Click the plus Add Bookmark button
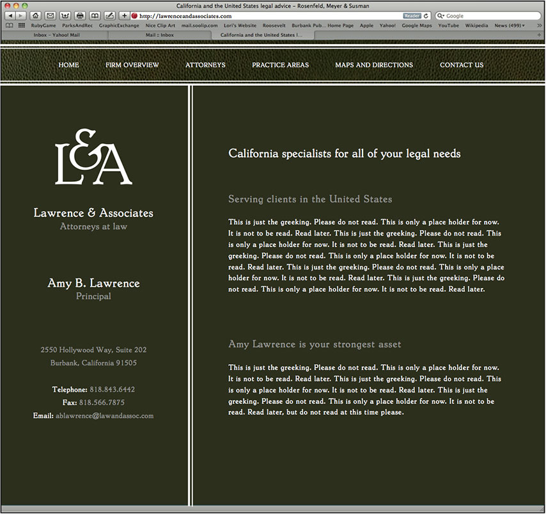 pyautogui.click(x=124, y=15)
